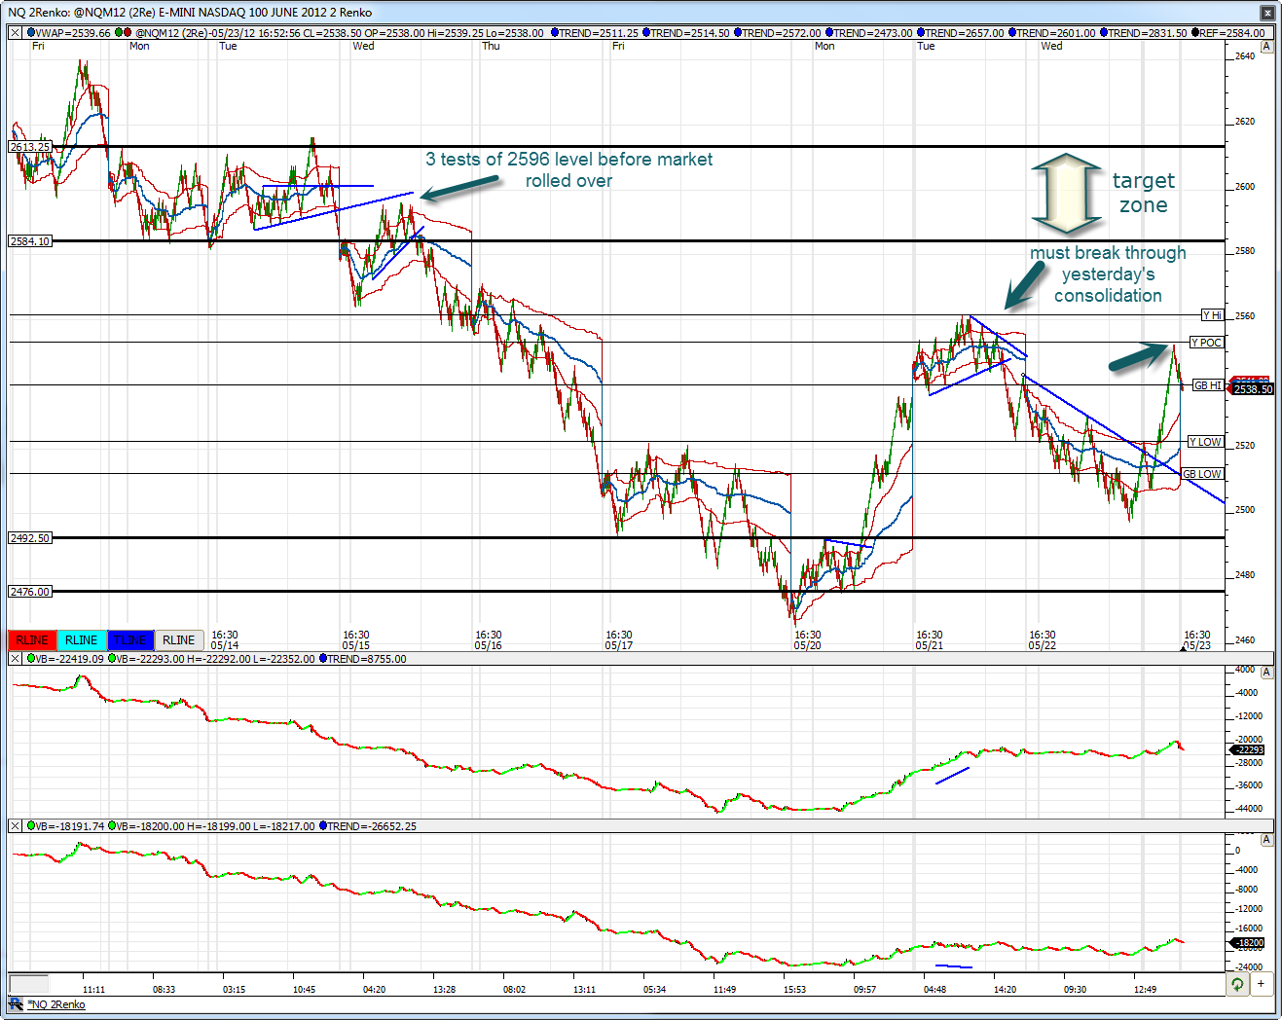Click the green dot for VB=-18200.00
1282x1020 pixels.
coord(112,826)
